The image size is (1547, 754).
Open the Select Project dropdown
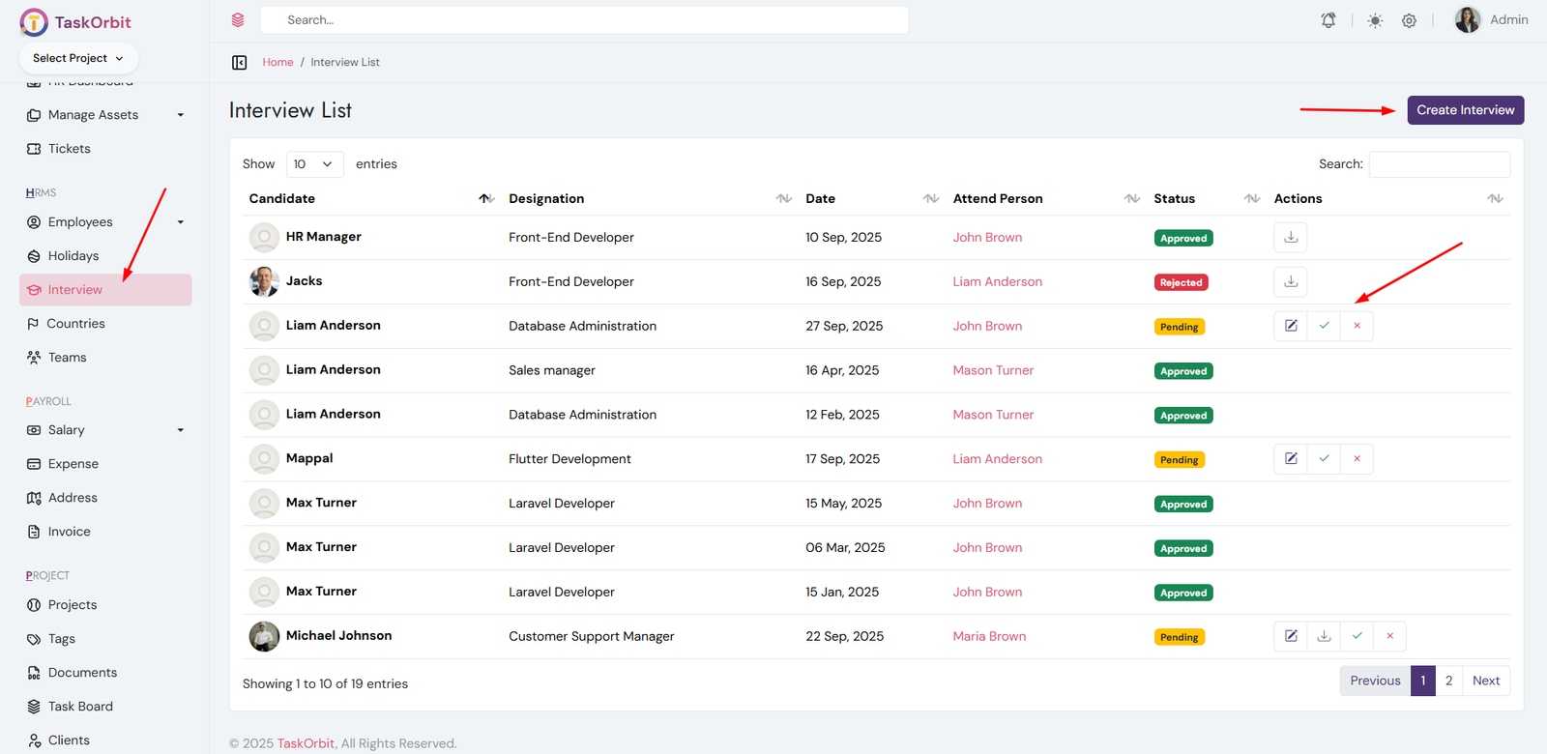click(78, 58)
